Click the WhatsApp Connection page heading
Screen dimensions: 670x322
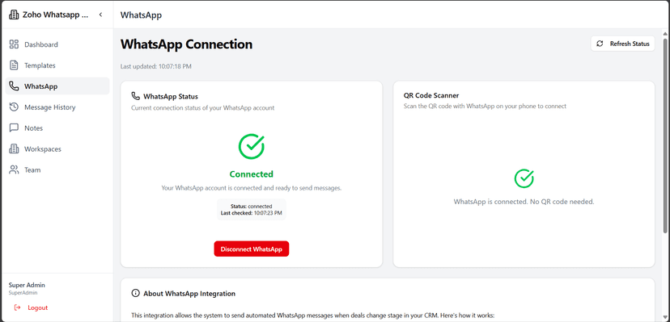(186, 44)
